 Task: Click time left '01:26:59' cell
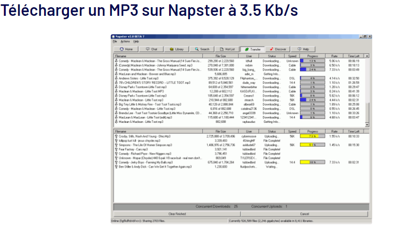[x=354, y=82]
